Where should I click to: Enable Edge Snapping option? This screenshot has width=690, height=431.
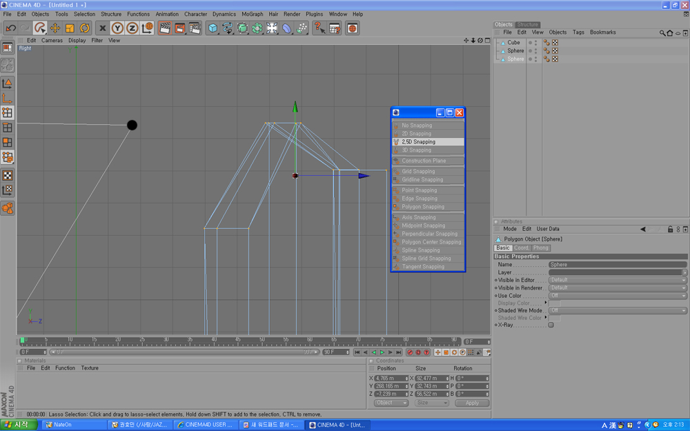point(428,199)
